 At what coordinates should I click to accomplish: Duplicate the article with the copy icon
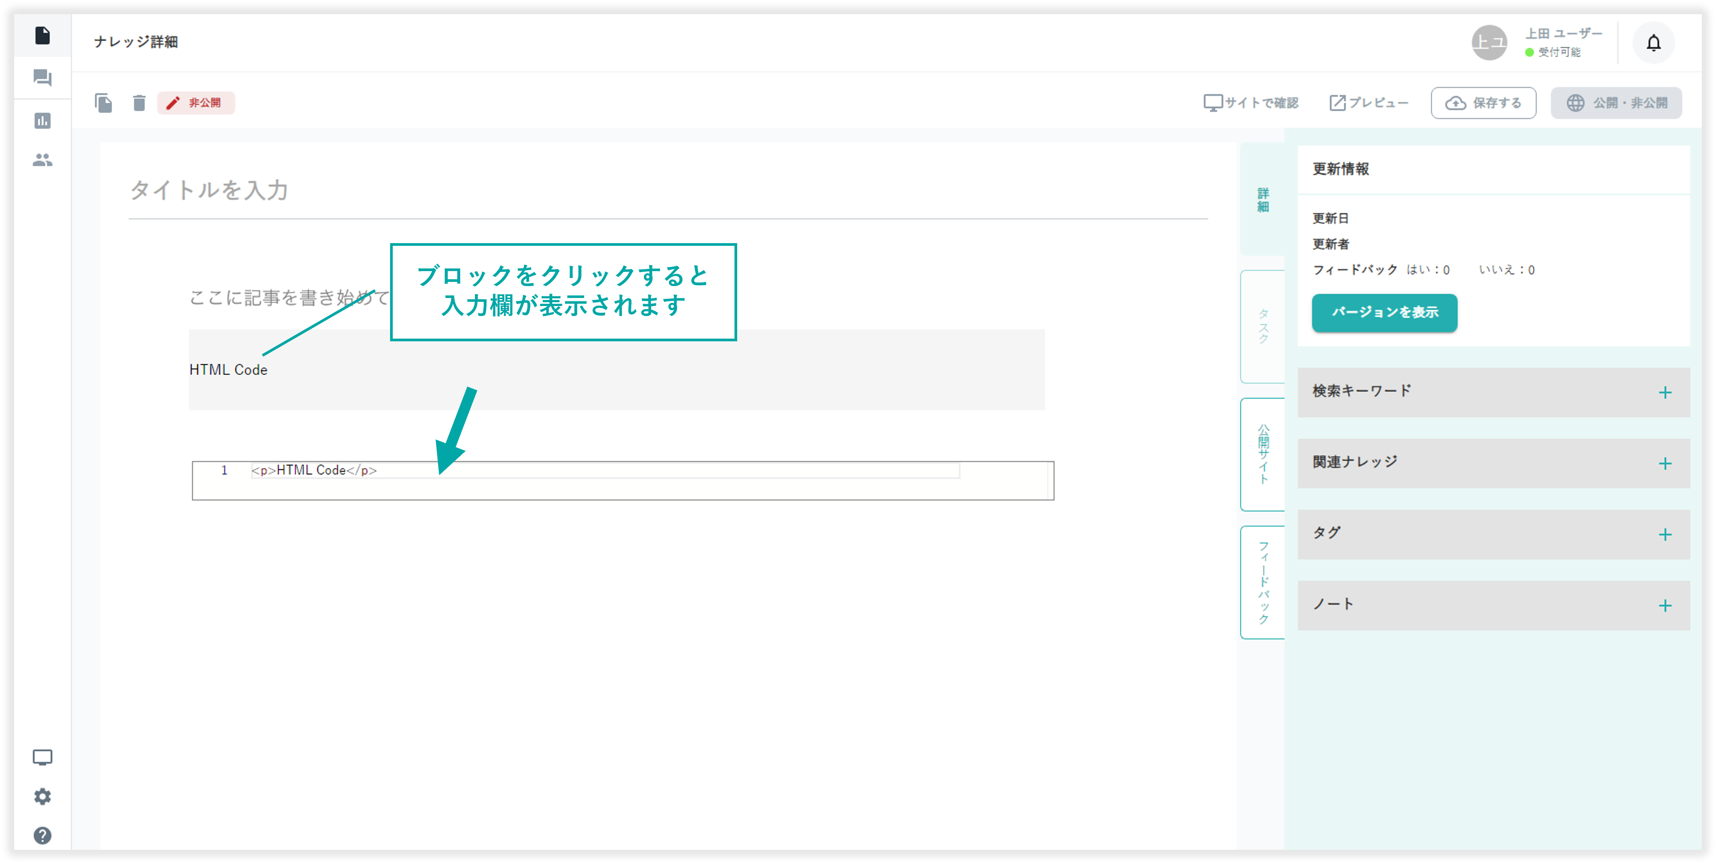[x=104, y=103]
